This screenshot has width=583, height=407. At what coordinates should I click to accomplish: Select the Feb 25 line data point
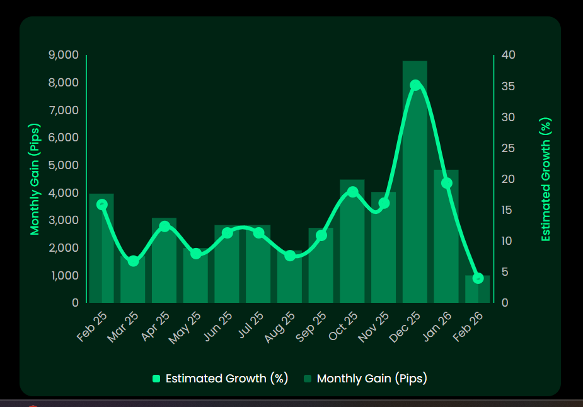pos(102,204)
